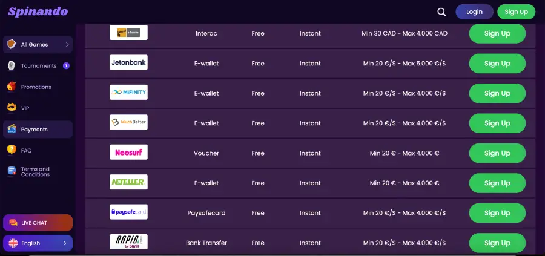Click the Promotions gift icon
This screenshot has height=256, width=545.
tap(12, 87)
